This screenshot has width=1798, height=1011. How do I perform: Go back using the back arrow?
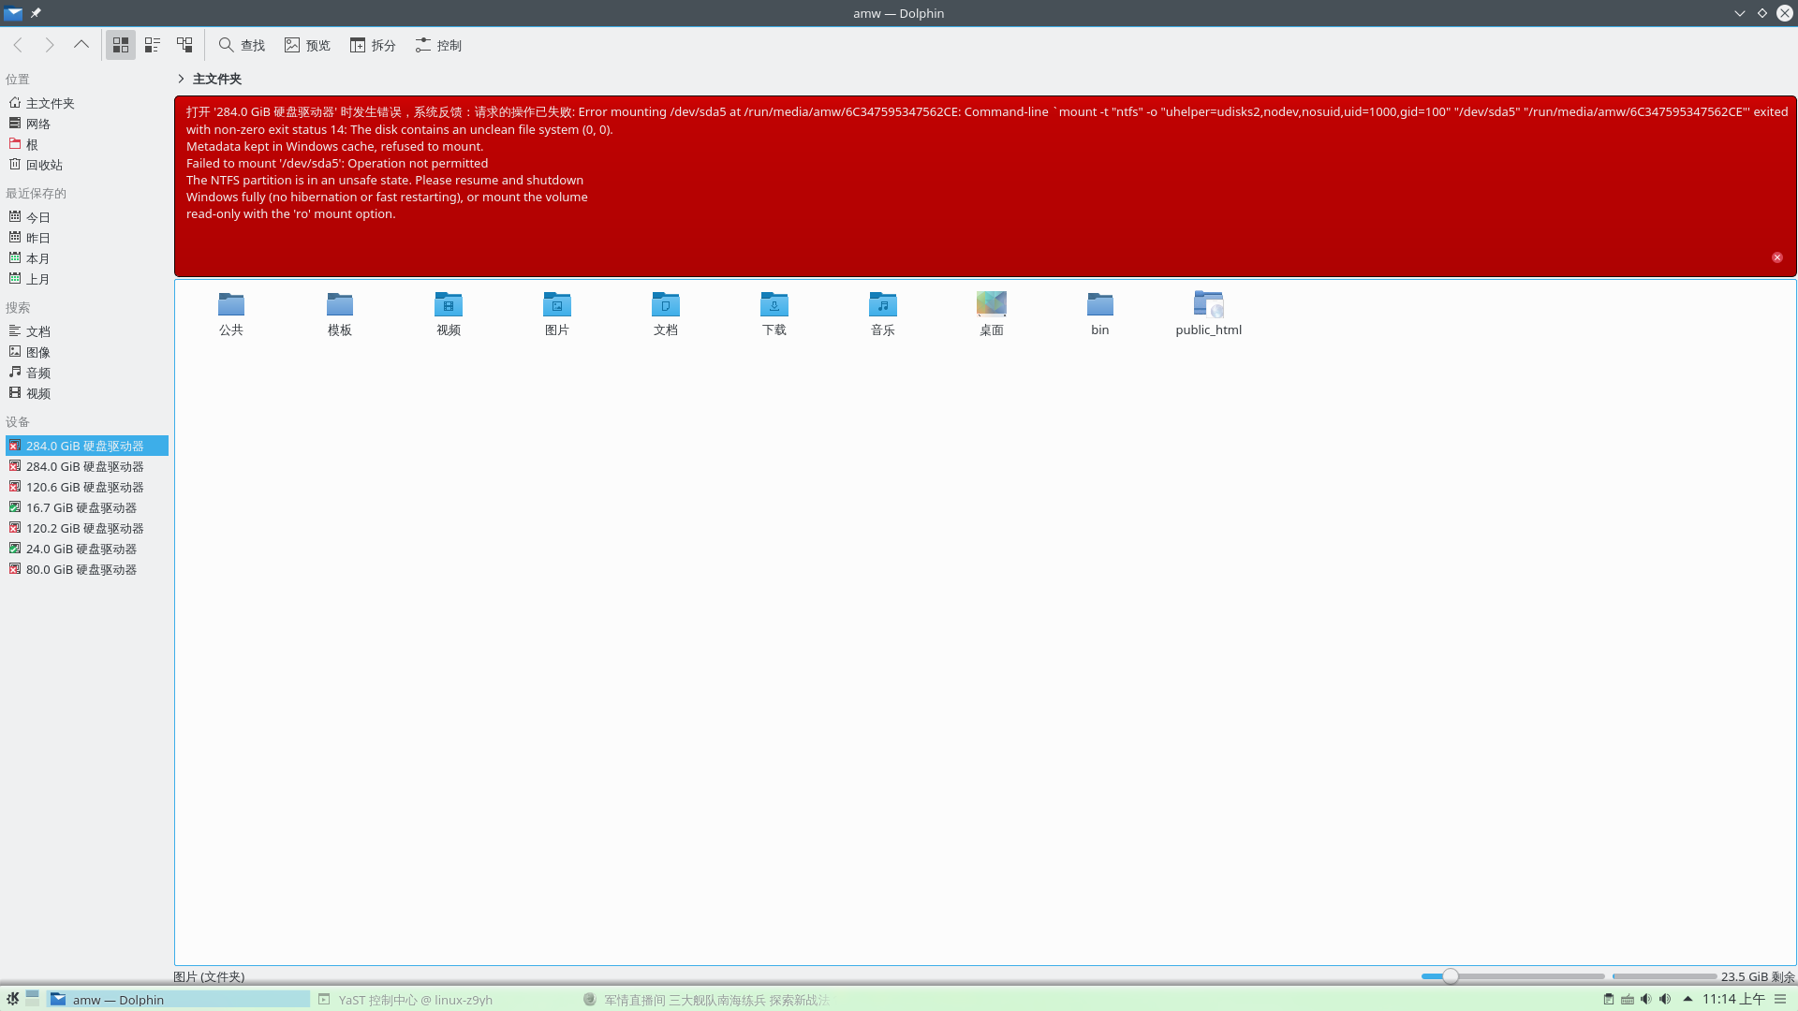pyautogui.click(x=18, y=45)
